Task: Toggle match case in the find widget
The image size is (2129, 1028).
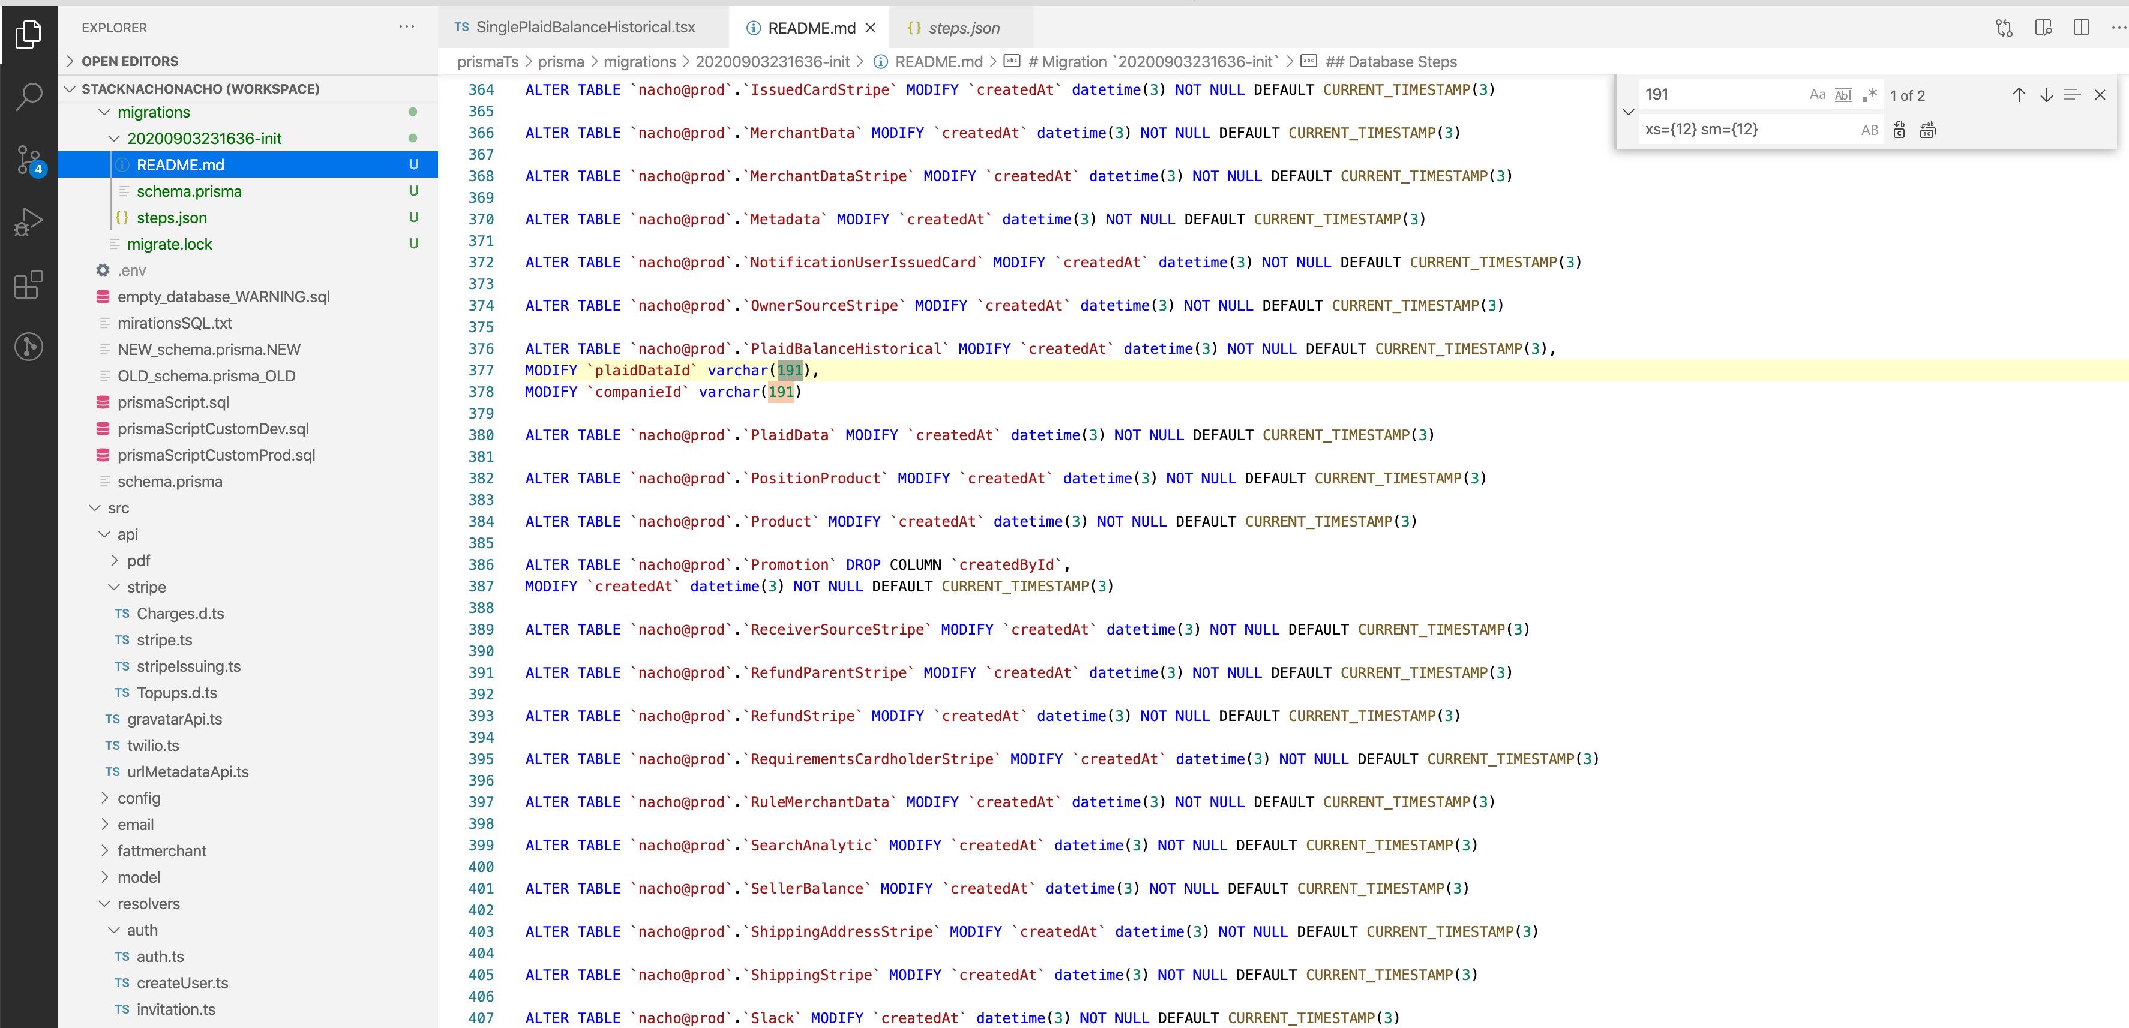Action: click(x=1818, y=94)
